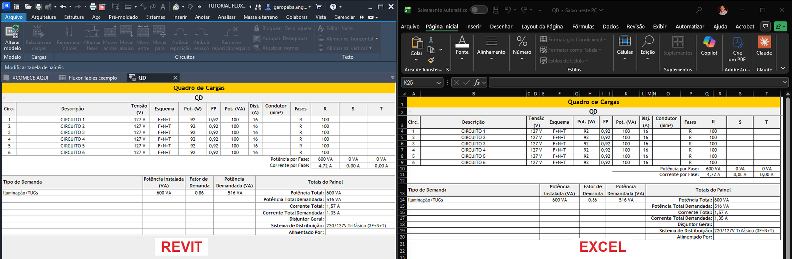The width and height of the screenshot is (792, 259).
Task: Click Formatar como Tabela in Excel
Action: (x=572, y=50)
